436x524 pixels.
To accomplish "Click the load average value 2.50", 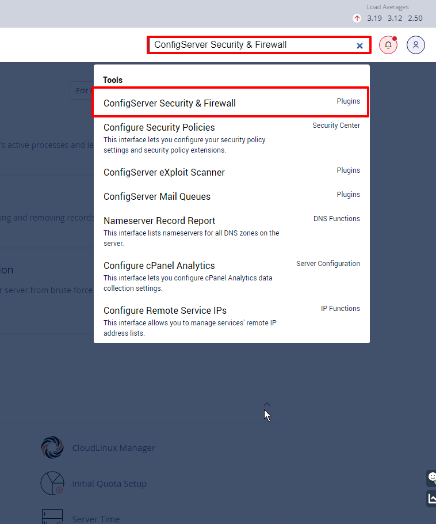I will point(415,18).
